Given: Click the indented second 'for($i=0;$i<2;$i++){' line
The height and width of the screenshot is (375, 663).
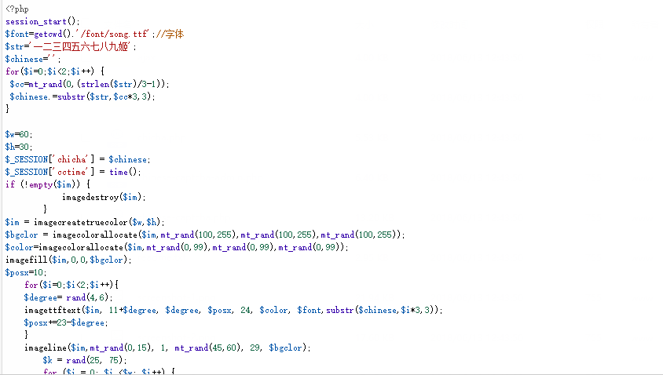Looking at the screenshot, I should coord(71,285).
